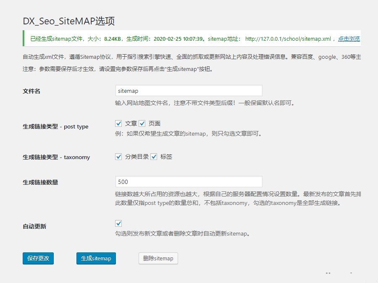Click inside the 文件名 filename input field
Image resolution: width=378 pixels, height=283 pixels.
[x=189, y=90]
